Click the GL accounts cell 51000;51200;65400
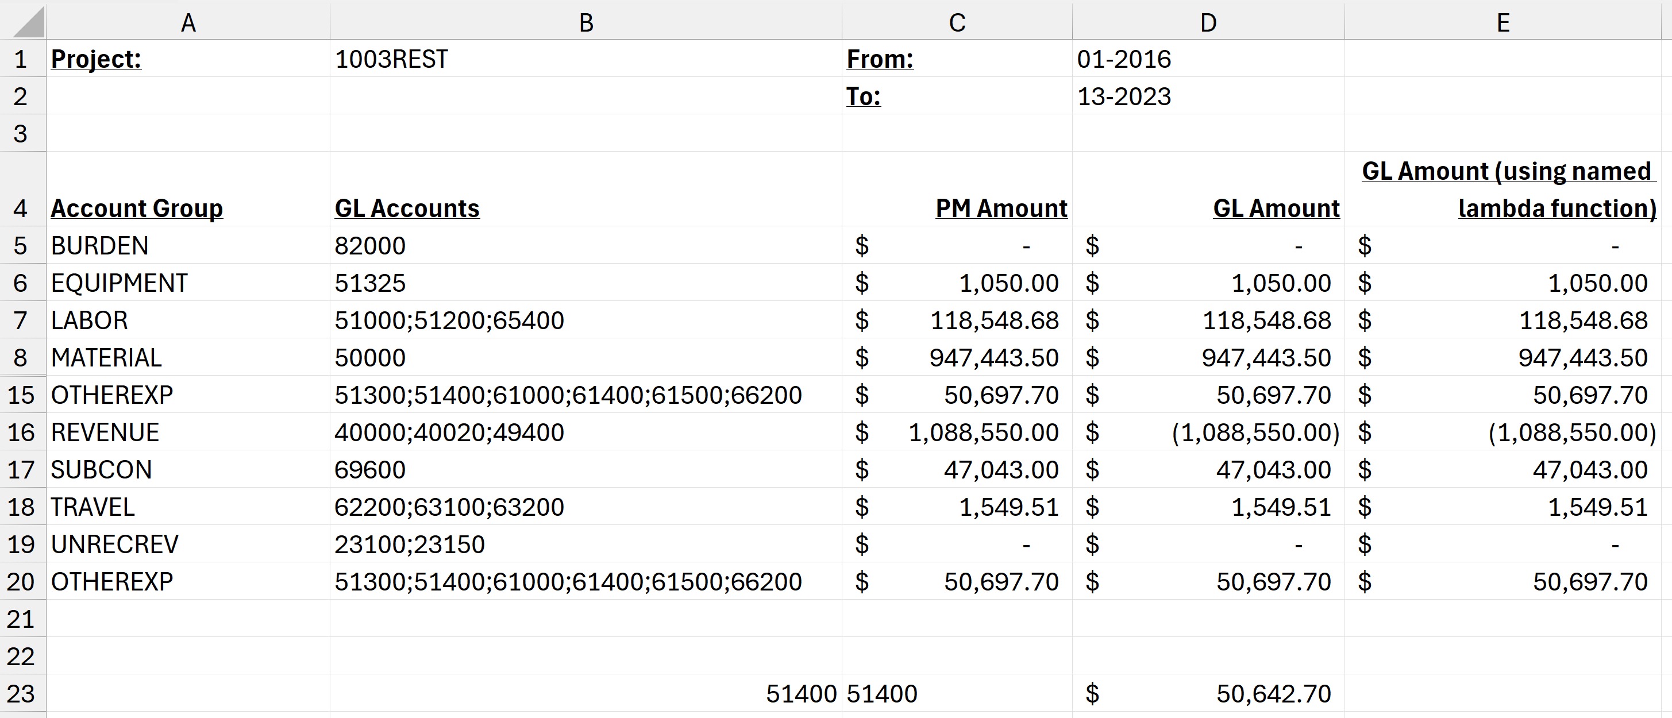Screen dimensions: 1672x718 (x=586, y=320)
